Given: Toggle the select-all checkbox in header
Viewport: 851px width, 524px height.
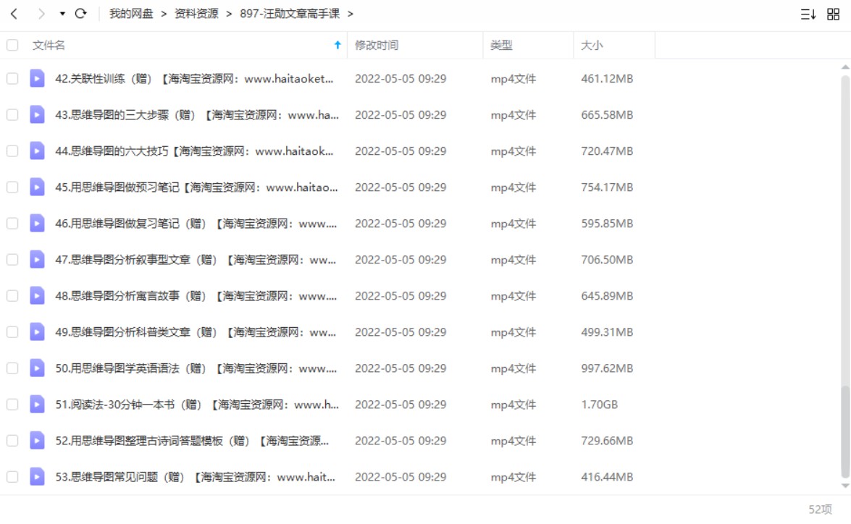Looking at the screenshot, I should point(12,45).
